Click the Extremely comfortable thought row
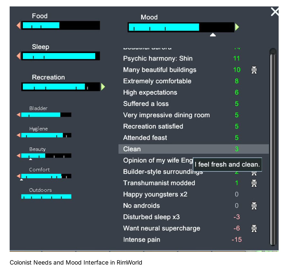Screen dimensions: 287x271 [x=157, y=81]
